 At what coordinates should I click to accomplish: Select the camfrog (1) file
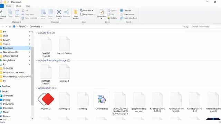click(65, 101)
